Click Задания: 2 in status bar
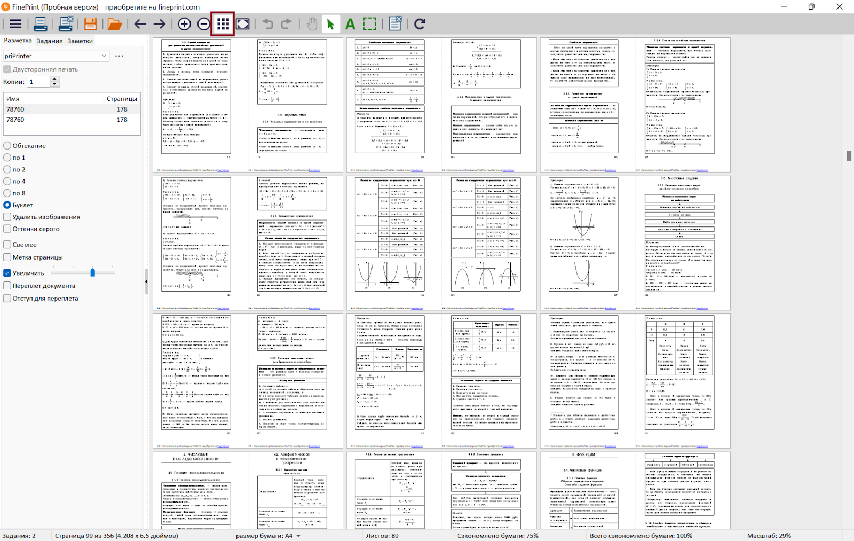Image resolution: width=854 pixels, height=541 pixels. (19, 536)
